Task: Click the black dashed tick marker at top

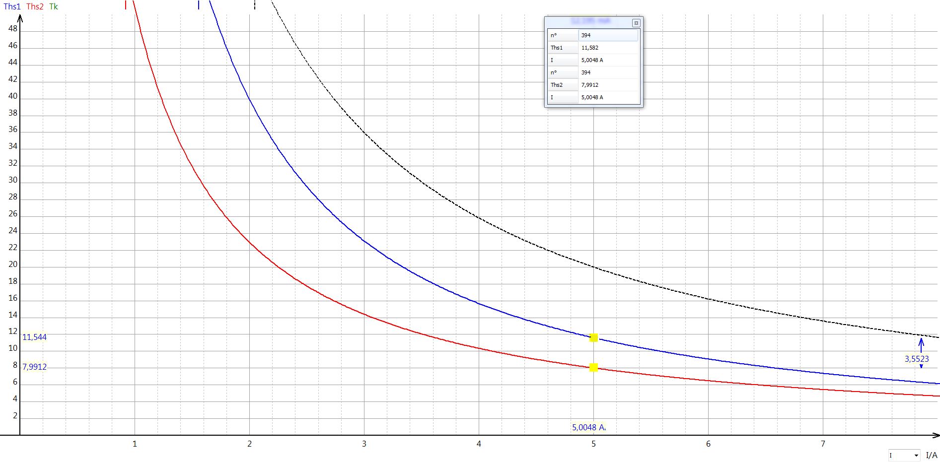Action: click(255, 5)
